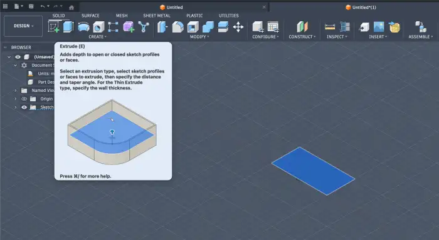
Task: Click the Create Sketch tool
Action: click(53, 27)
